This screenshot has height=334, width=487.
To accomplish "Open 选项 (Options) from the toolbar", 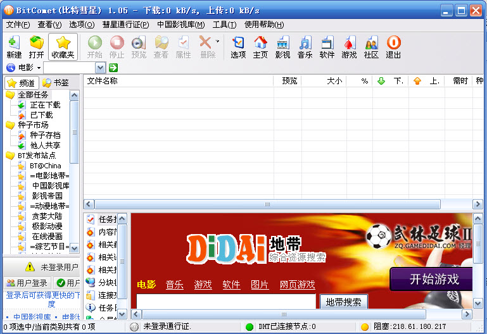I will [x=238, y=47].
